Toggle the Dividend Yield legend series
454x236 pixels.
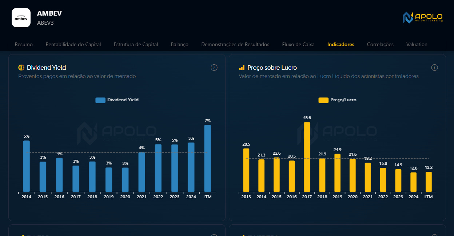(117, 100)
